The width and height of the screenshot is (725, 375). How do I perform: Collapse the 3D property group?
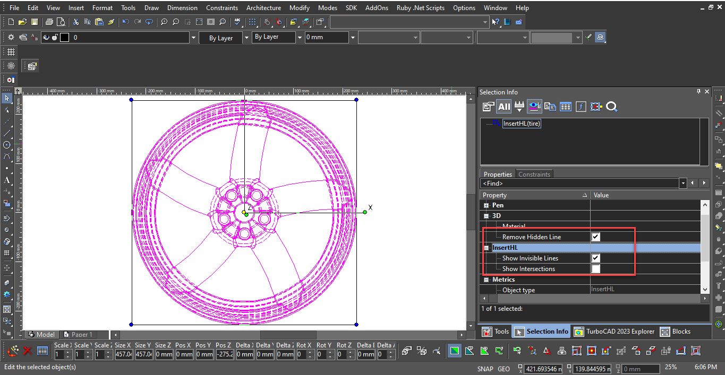coord(486,216)
